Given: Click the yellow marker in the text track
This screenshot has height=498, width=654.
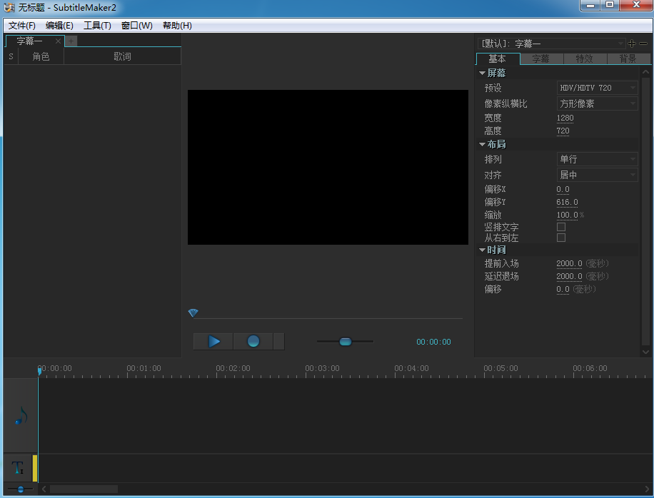Looking at the screenshot, I should point(35,469).
